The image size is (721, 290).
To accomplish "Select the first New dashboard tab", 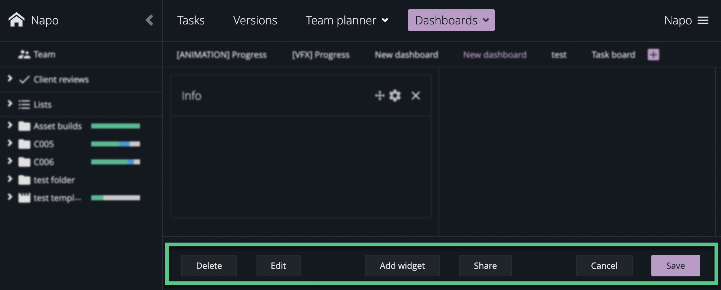I will (x=406, y=55).
